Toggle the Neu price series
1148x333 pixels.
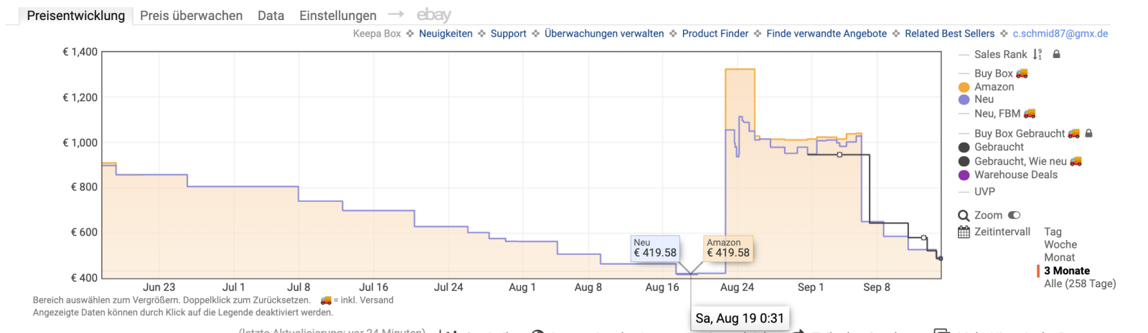(x=984, y=100)
